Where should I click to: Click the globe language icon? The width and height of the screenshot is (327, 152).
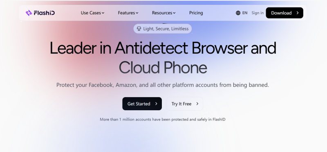pyautogui.click(x=238, y=13)
